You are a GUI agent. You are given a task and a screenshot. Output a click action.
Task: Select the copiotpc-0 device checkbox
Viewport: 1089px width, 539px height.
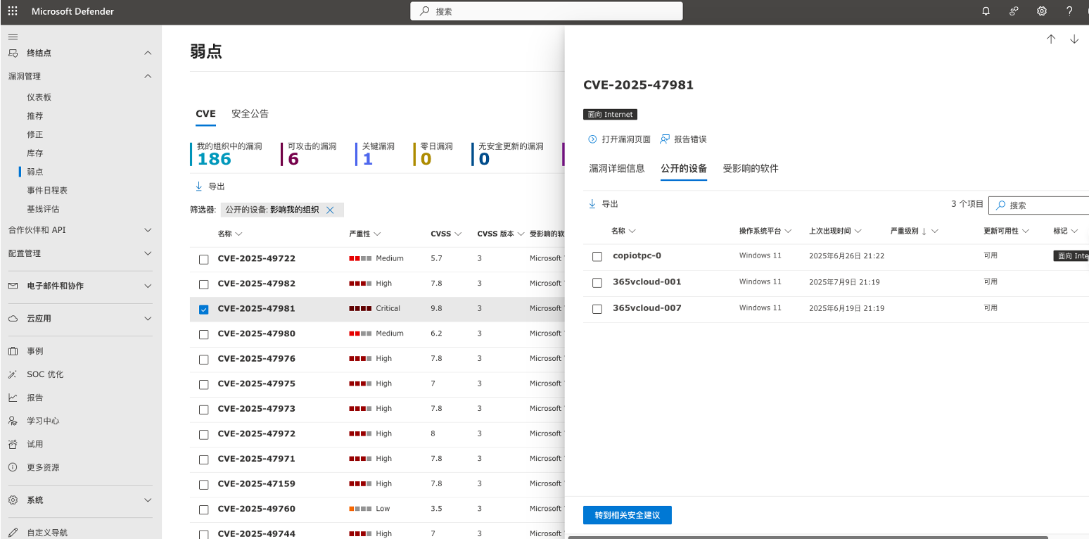tap(597, 257)
